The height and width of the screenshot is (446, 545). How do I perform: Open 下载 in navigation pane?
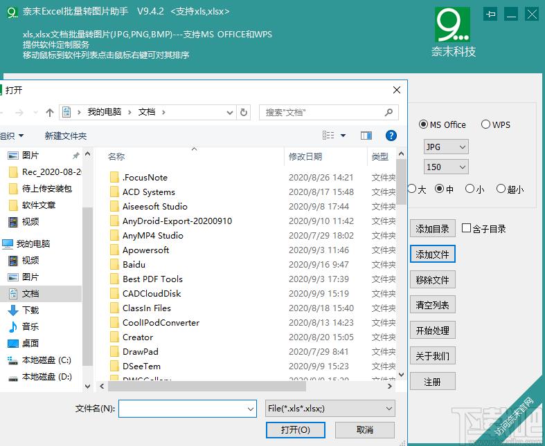coord(24,310)
